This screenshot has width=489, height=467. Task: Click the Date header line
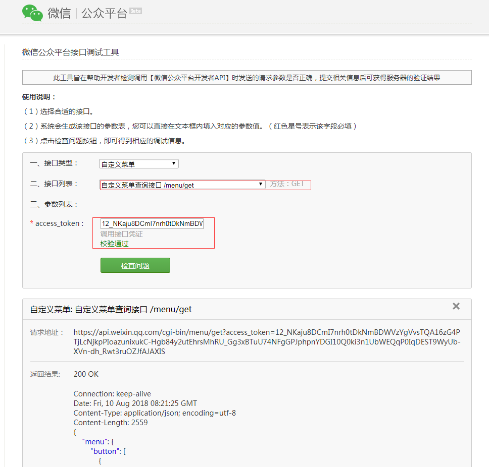pos(135,403)
